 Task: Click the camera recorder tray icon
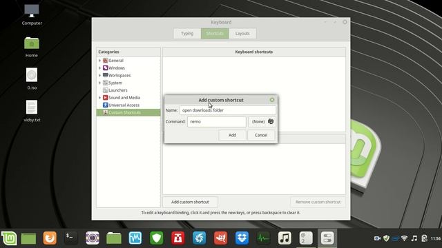[377, 238]
